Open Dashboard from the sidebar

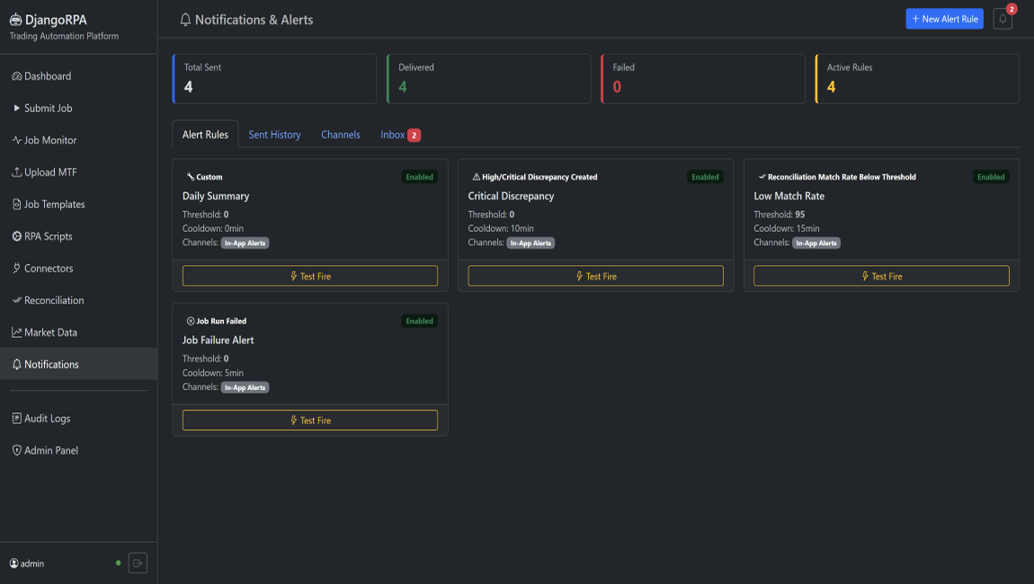coord(47,76)
